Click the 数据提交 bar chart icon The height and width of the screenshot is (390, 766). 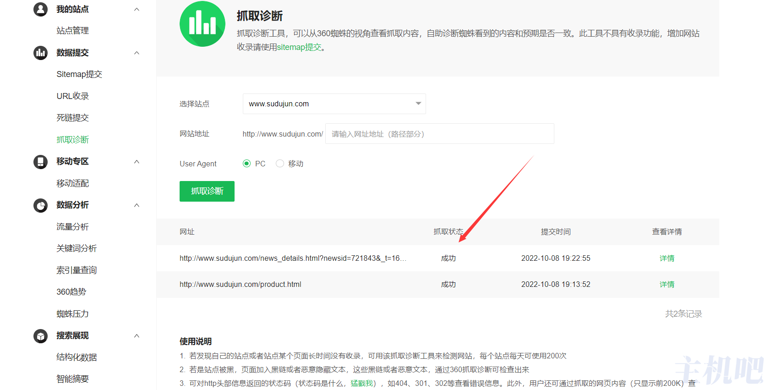(x=40, y=53)
